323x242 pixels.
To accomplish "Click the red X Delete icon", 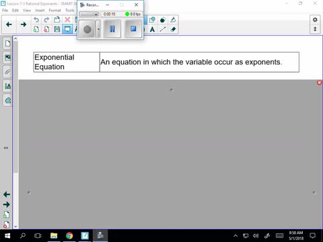I will (67, 19).
